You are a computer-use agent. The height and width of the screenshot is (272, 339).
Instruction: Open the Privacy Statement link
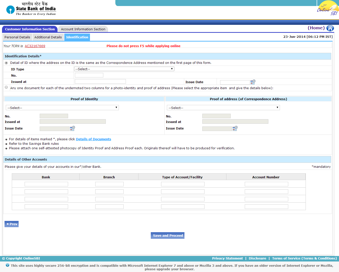pyautogui.click(x=227, y=258)
